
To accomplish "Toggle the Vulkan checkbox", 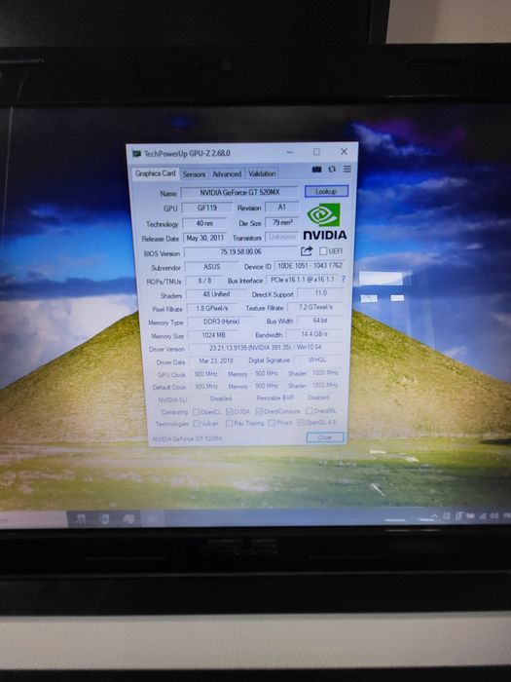I will pyautogui.click(x=197, y=423).
